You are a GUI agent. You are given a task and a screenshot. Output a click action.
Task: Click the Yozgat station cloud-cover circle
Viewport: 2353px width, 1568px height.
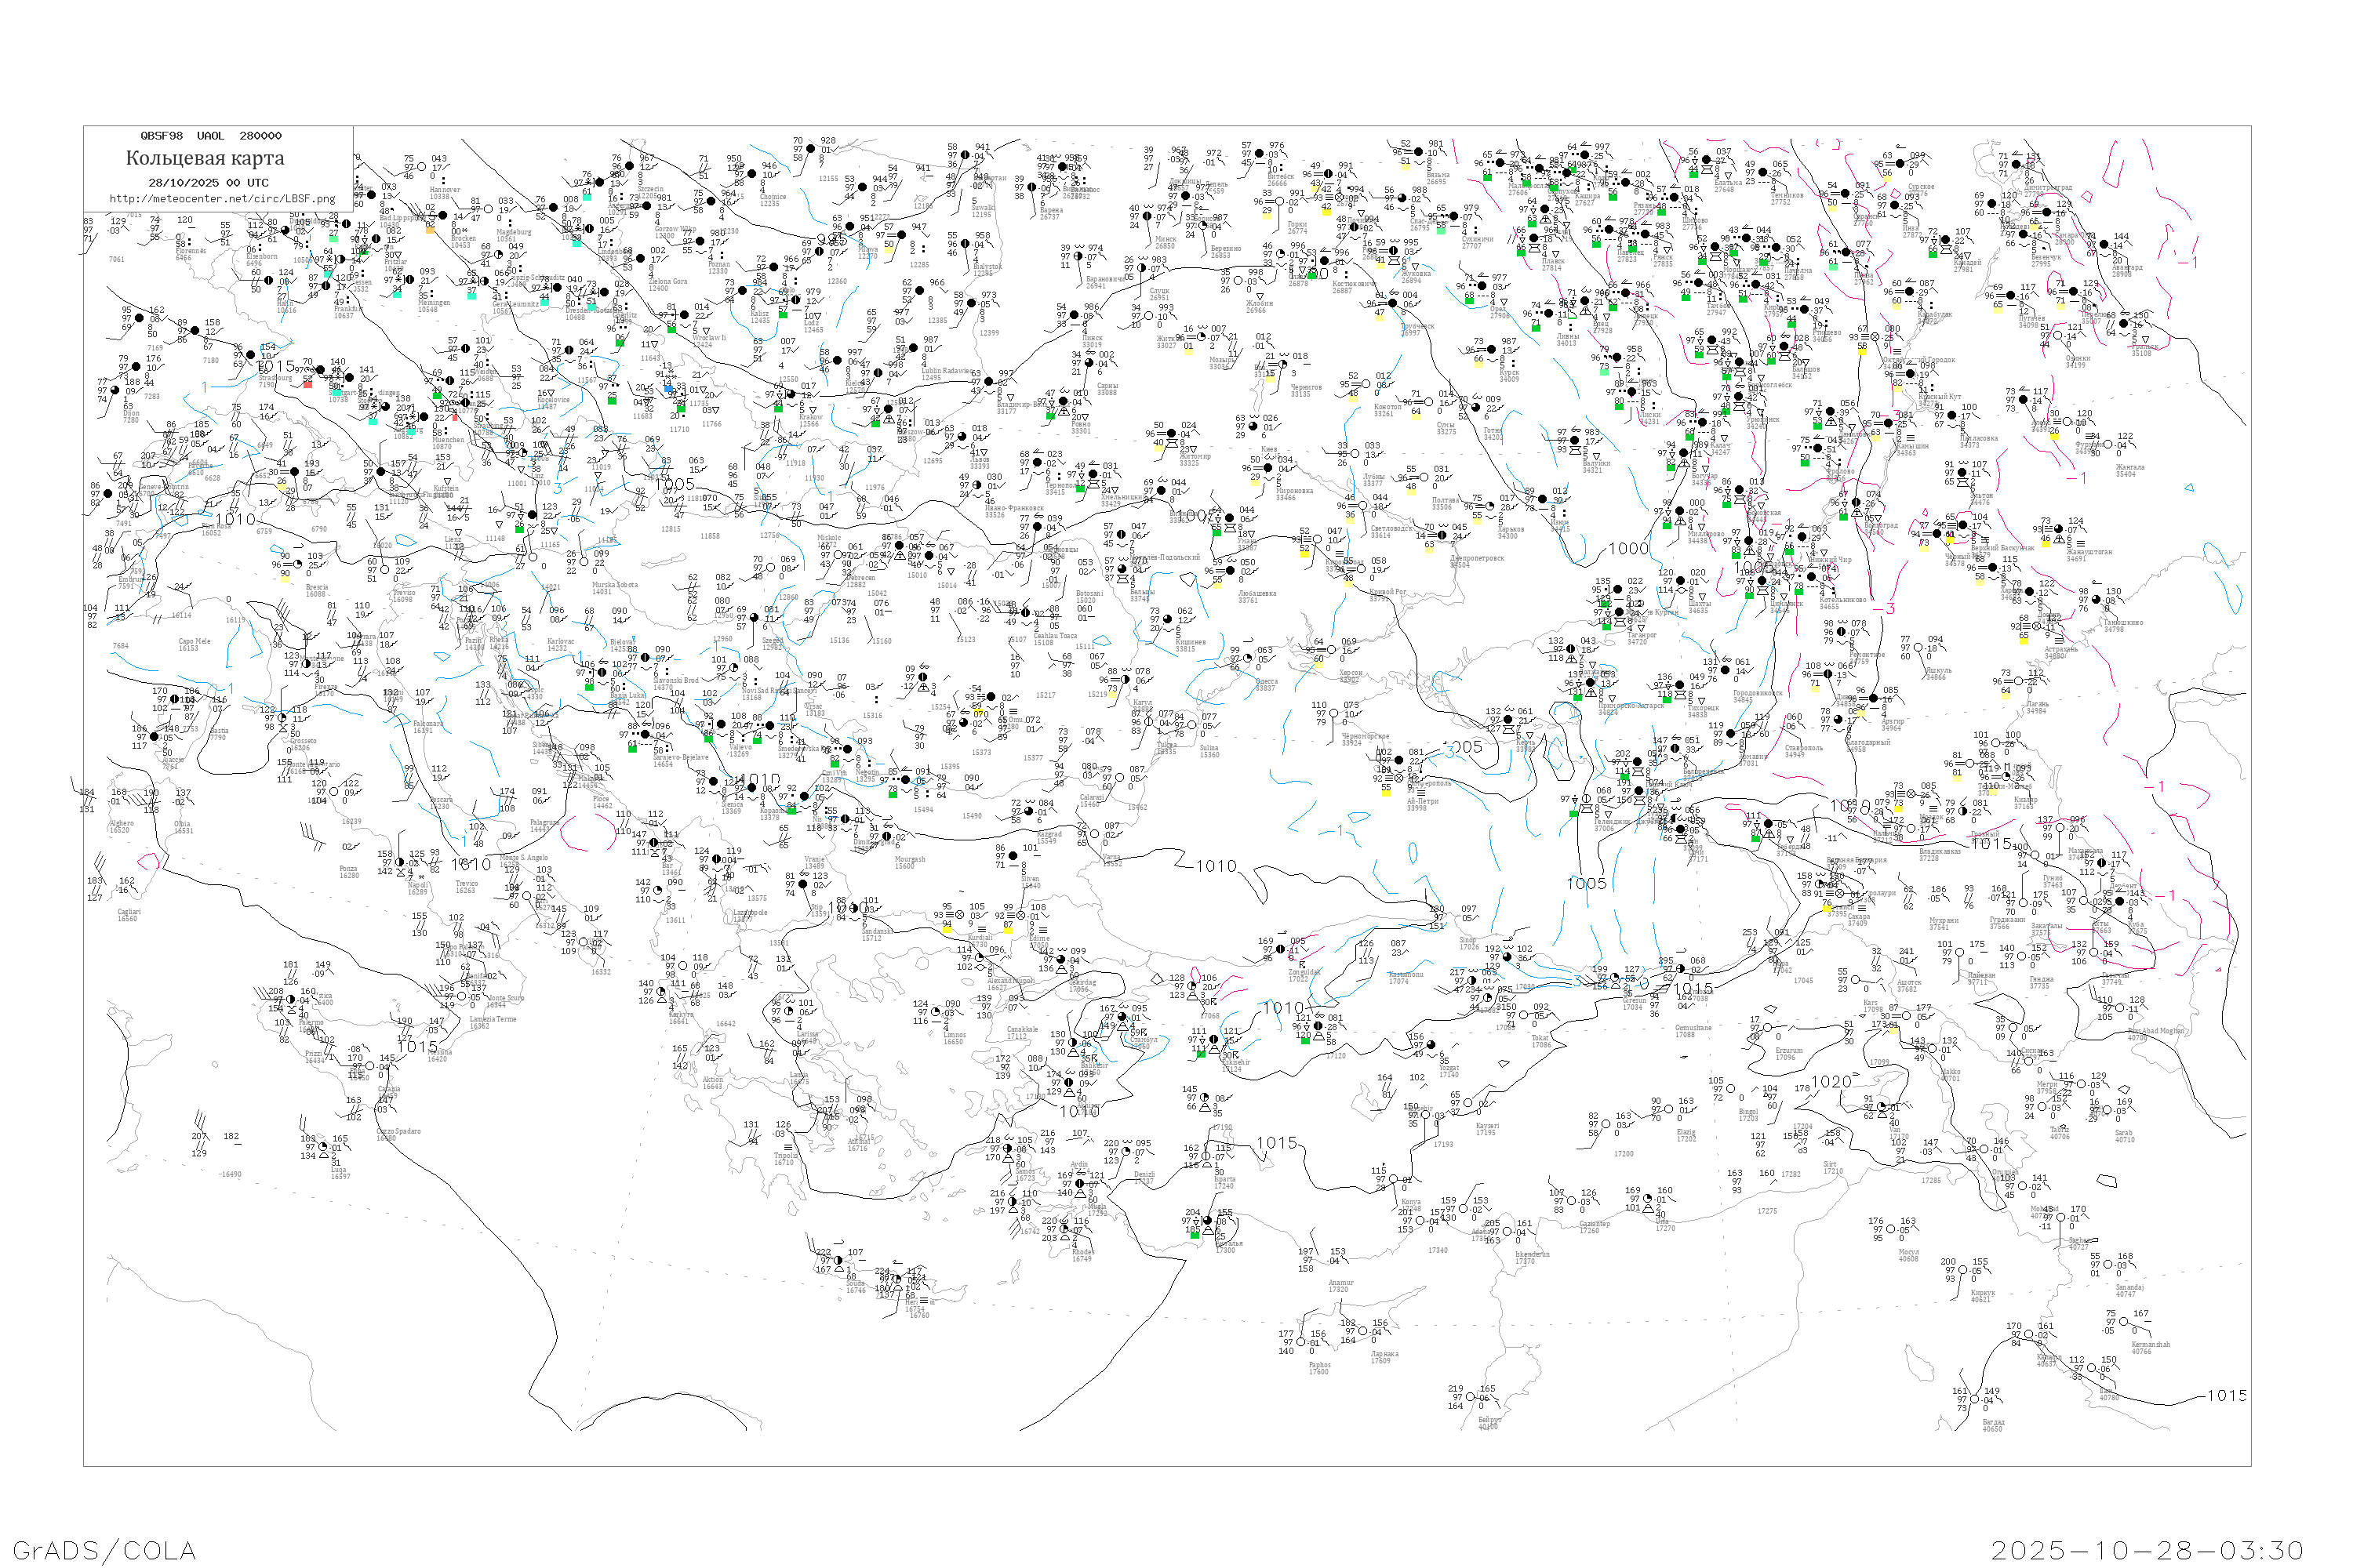[1431, 1045]
